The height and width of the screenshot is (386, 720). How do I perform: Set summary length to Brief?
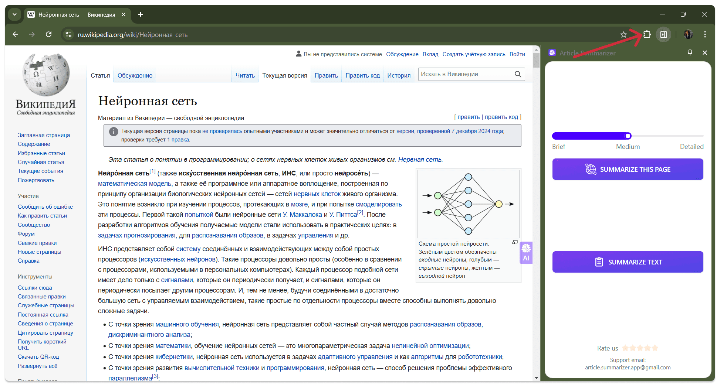coord(558,147)
